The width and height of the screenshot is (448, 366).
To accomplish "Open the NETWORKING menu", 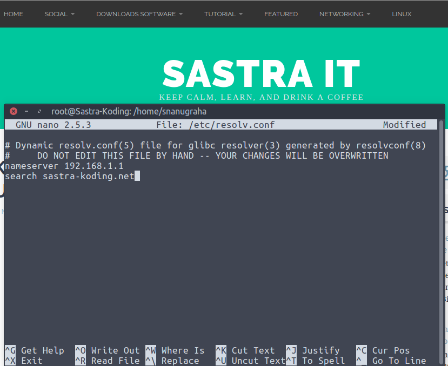I will 341,14.
